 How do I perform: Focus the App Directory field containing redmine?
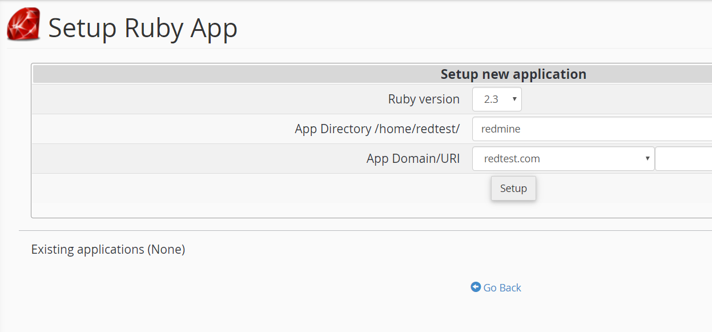[591, 129]
